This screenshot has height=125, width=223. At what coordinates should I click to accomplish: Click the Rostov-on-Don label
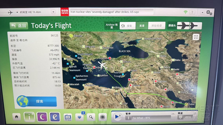[153, 39]
